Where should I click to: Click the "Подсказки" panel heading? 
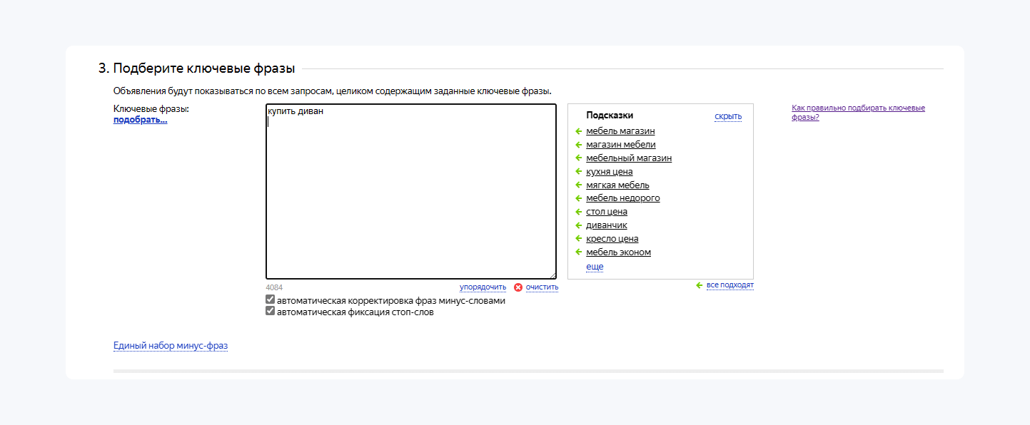coord(610,115)
